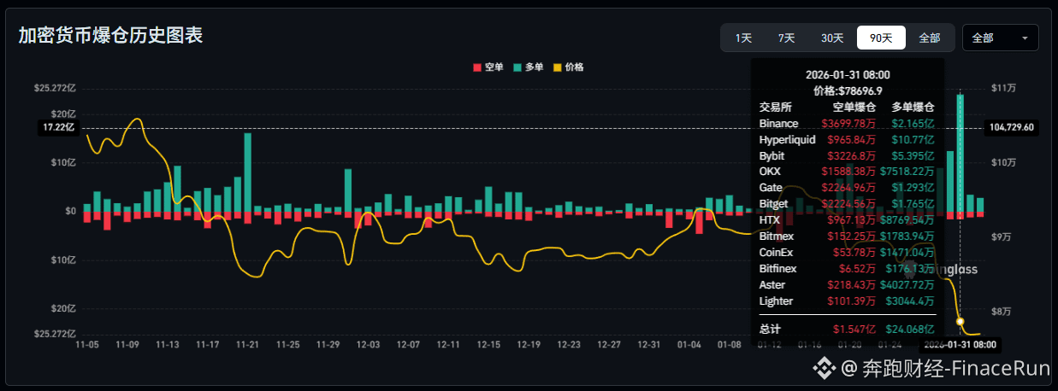Click the Bitfinex row in tooltip

click(847, 268)
